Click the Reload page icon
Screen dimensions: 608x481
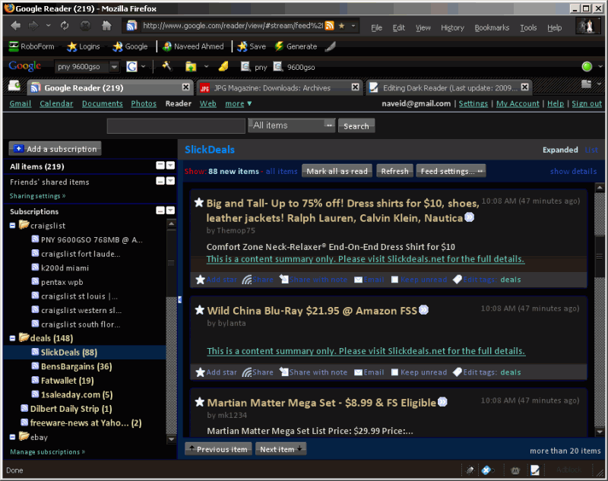tap(65, 26)
